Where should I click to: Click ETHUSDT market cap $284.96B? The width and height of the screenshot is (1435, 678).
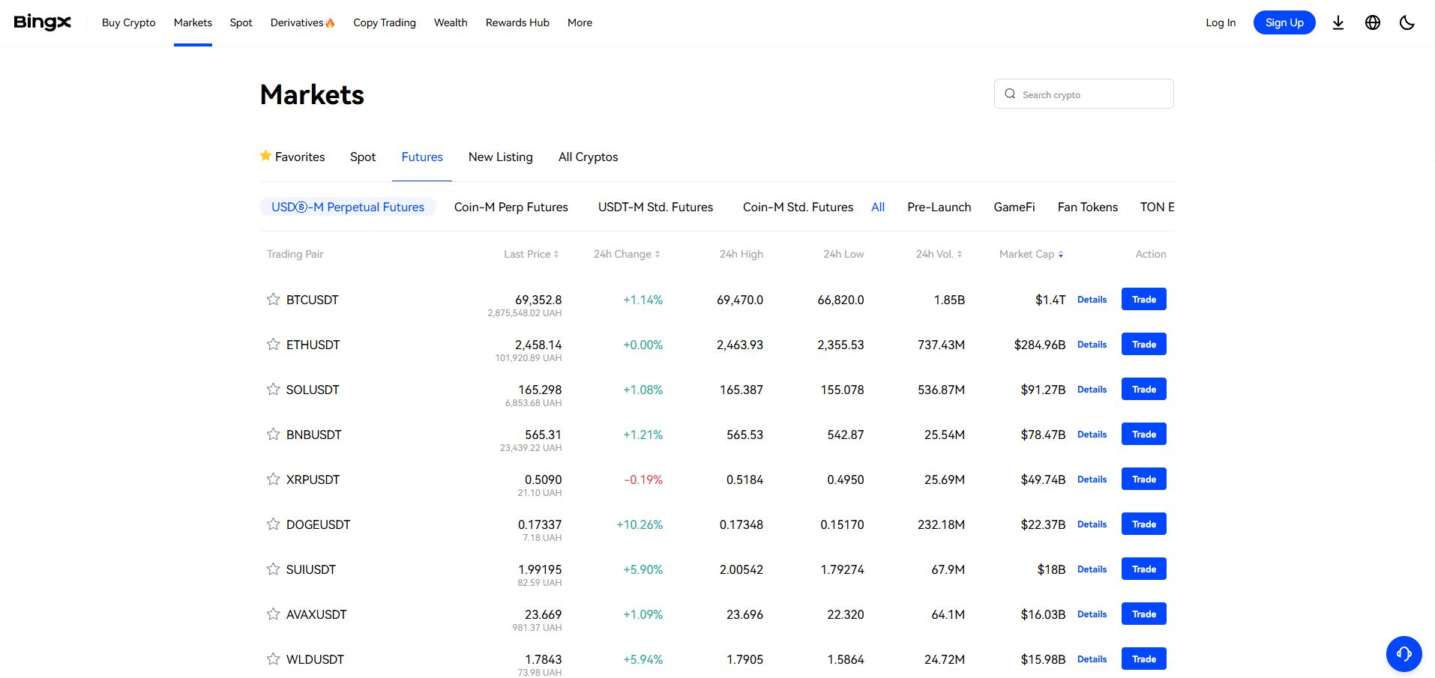(x=1040, y=345)
